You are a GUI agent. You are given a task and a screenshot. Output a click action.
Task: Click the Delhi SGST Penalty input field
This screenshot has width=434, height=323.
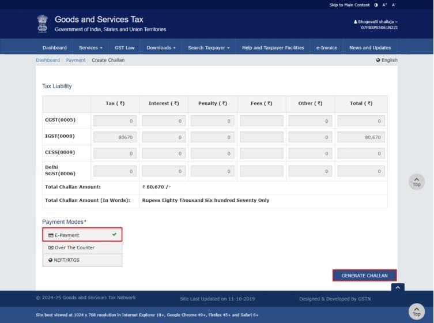pos(213,171)
